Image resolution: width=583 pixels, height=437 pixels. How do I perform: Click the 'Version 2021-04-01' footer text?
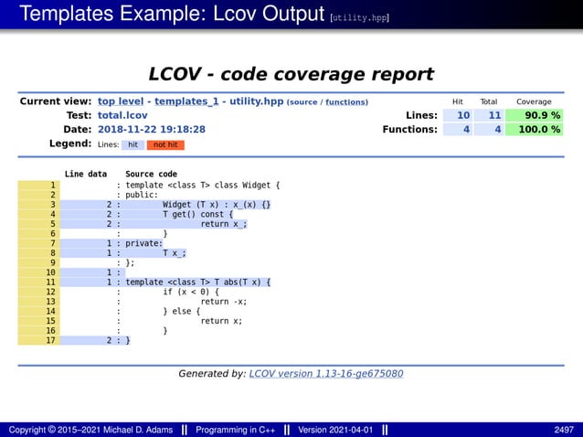click(x=335, y=430)
